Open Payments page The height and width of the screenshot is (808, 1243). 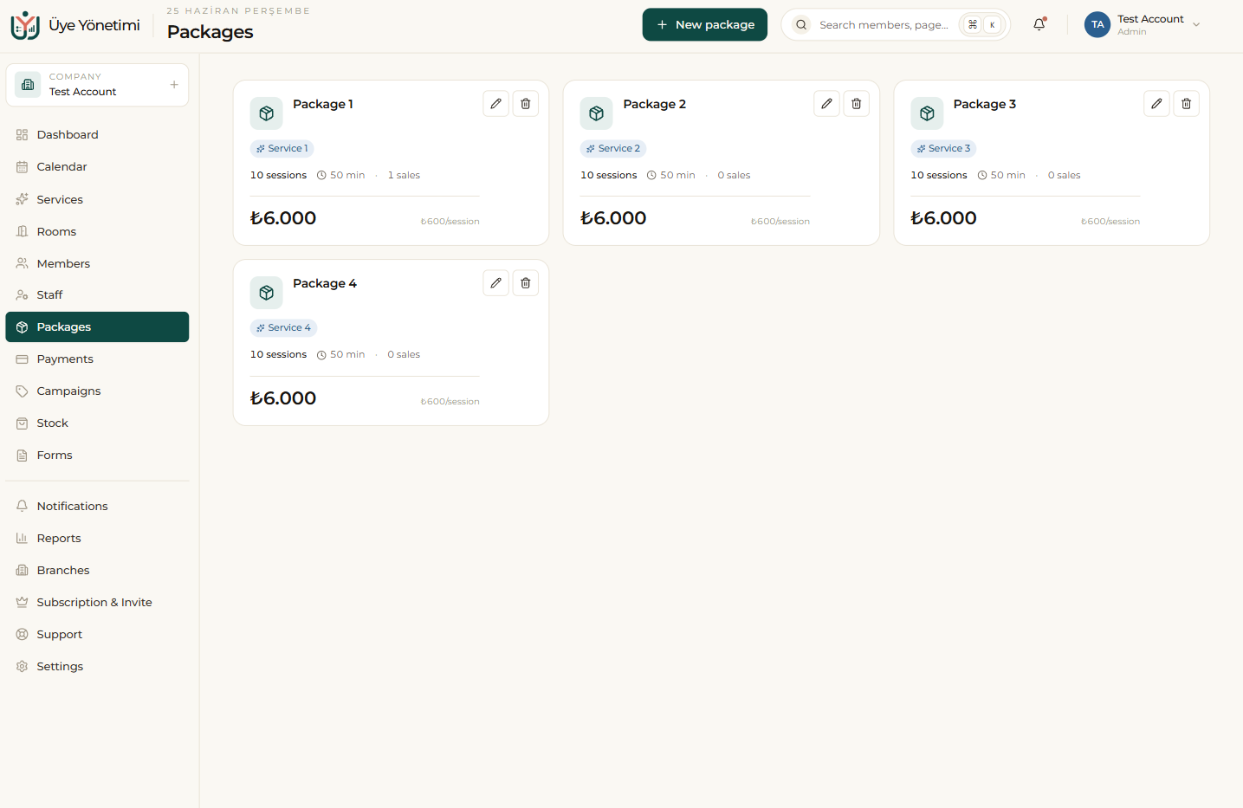[97, 359]
